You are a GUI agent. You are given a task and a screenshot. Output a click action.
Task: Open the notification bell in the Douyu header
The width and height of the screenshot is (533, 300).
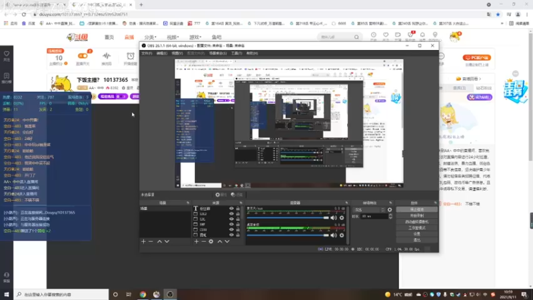(x=422, y=35)
